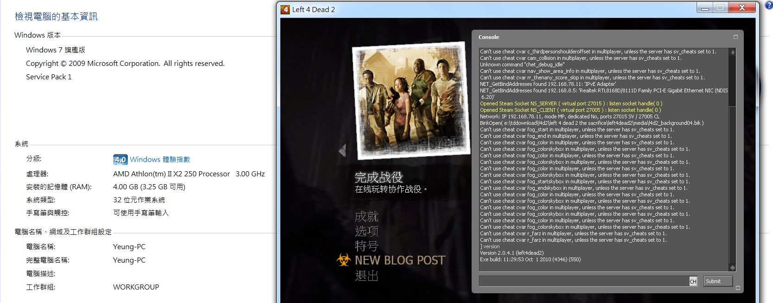Open the 选项 options menu item
This screenshot has height=303, width=773.
366,231
